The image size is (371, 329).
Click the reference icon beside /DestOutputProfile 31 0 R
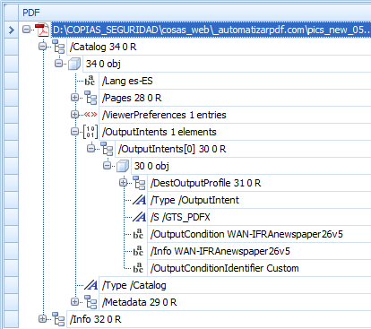pos(139,183)
